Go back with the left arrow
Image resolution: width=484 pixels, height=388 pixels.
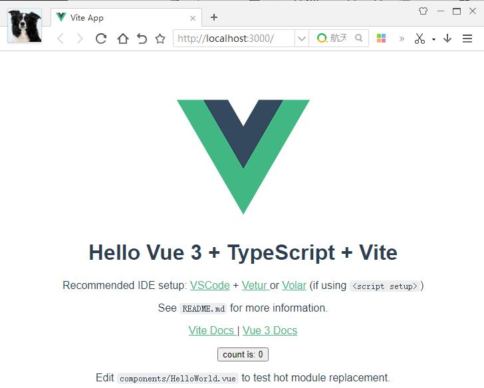pos(60,39)
